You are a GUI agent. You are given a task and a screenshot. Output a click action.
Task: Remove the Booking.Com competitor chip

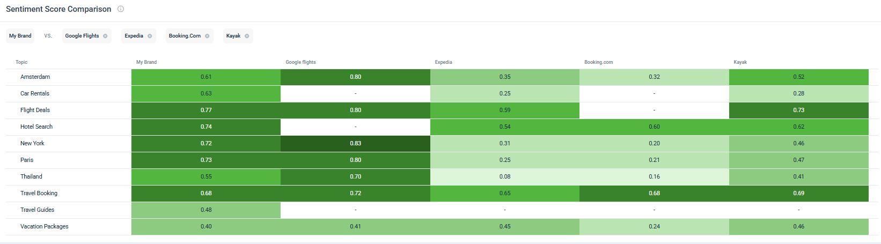(207, 36)
